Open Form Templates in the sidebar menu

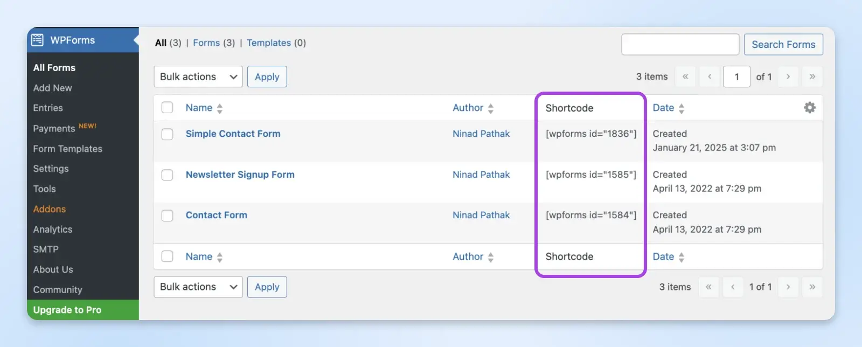point(67,149)
